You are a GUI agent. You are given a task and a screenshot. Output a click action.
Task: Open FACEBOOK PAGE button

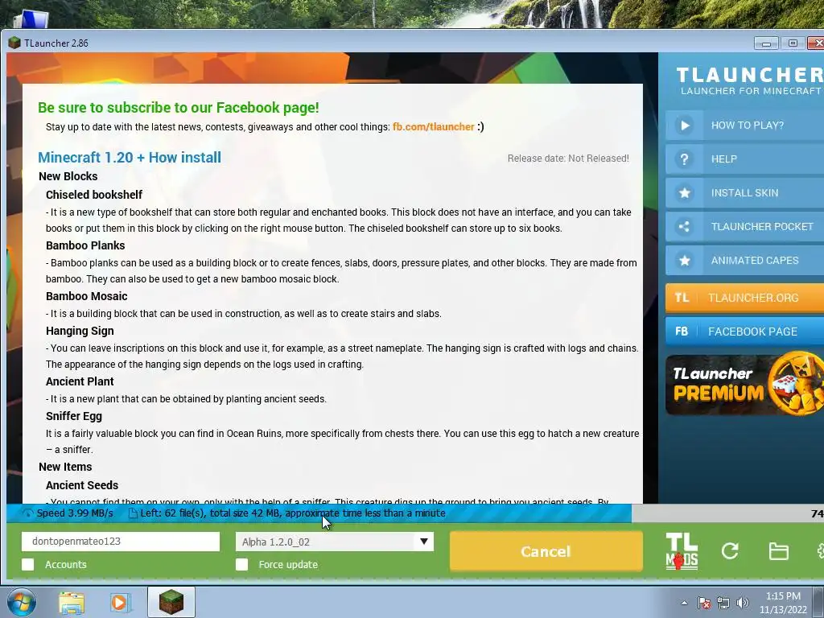[x=744, y=331]
